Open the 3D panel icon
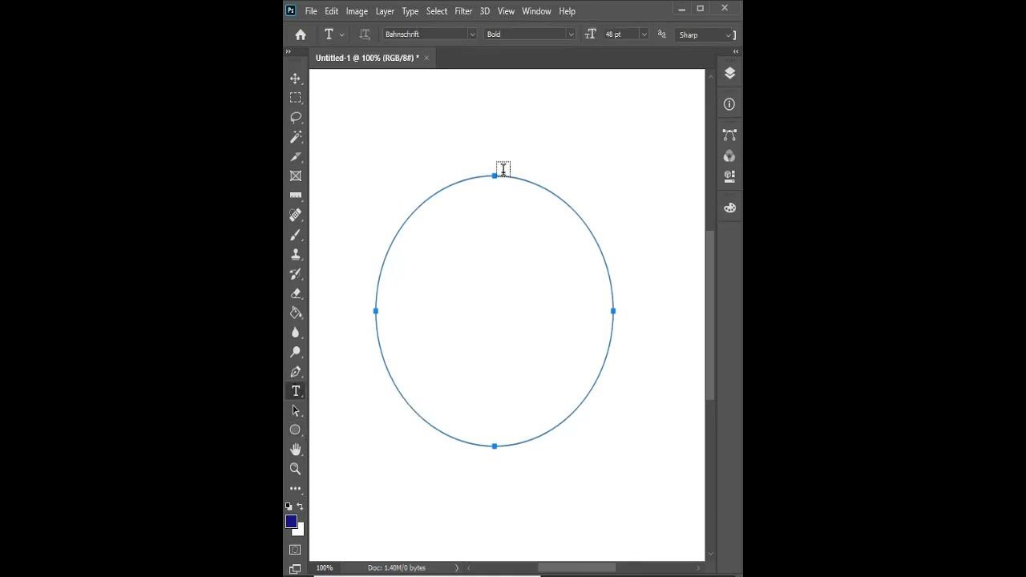Viewport: 1026px width, 577px height. (x=729, y=176)
